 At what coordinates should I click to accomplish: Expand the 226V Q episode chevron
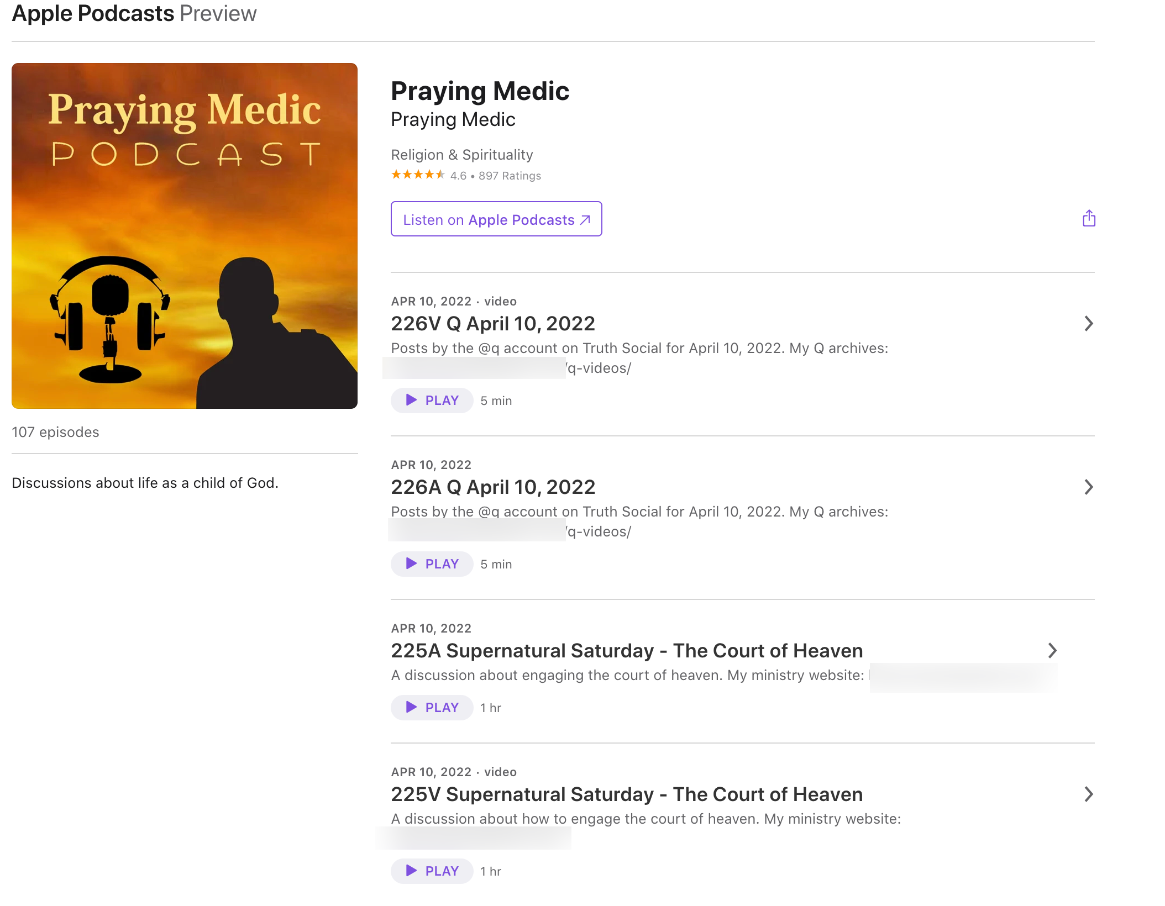tap(1088, 323)
